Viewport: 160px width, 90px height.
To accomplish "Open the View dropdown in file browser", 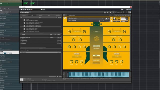I will pos(40,17).
